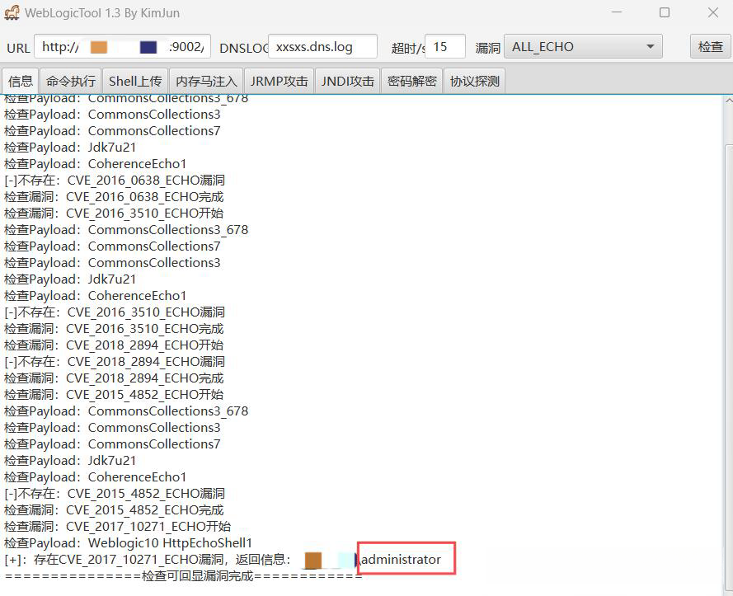Click the line '[-]不存在: CVE_2018_2894_ECHO漏洞'
This screenshot has height=596, width=733.
pos(115,362)
